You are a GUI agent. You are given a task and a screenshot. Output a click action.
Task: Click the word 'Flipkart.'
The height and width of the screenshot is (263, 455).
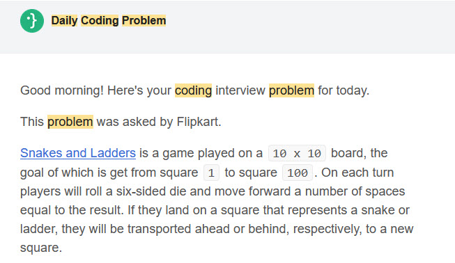(199, 122)
